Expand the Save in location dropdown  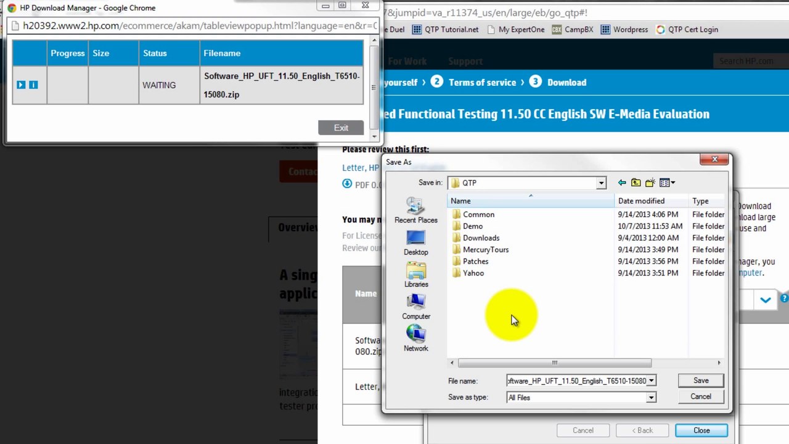(x=601, y=183)
